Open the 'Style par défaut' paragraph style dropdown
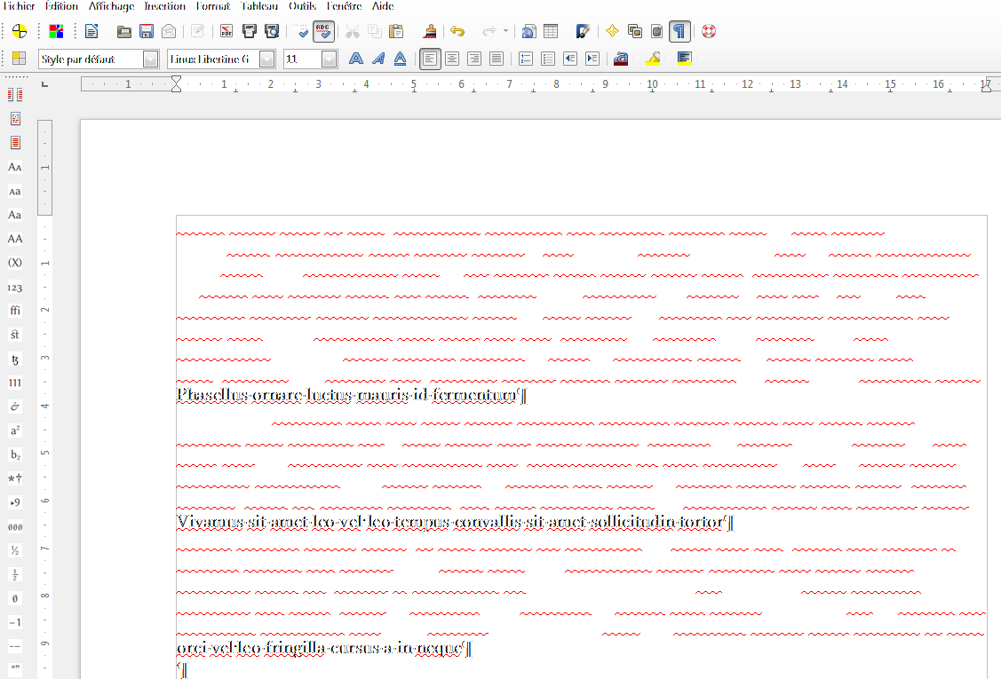 (x=150, y=59)
